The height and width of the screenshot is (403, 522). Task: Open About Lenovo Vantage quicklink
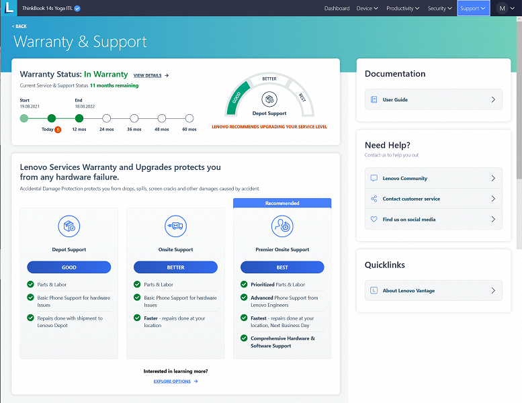[433, 291]
